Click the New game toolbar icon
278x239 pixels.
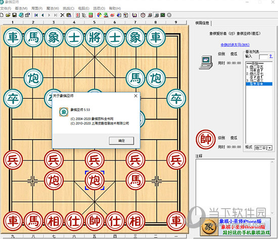[2, 15]
